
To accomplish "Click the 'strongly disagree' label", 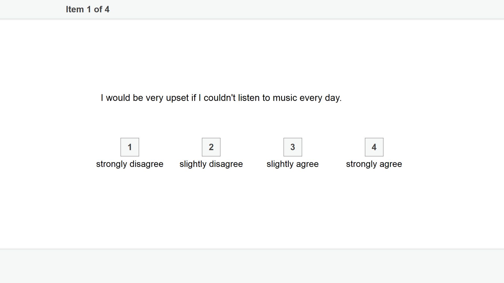I will tap(130, 164).
